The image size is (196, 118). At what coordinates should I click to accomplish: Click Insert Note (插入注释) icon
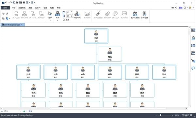tap(116, 14)
